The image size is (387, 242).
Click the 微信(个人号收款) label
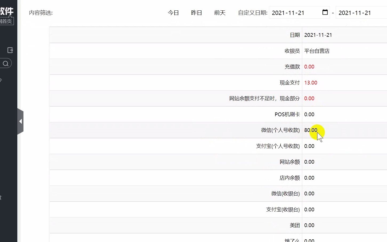click(x=280, y=130)
